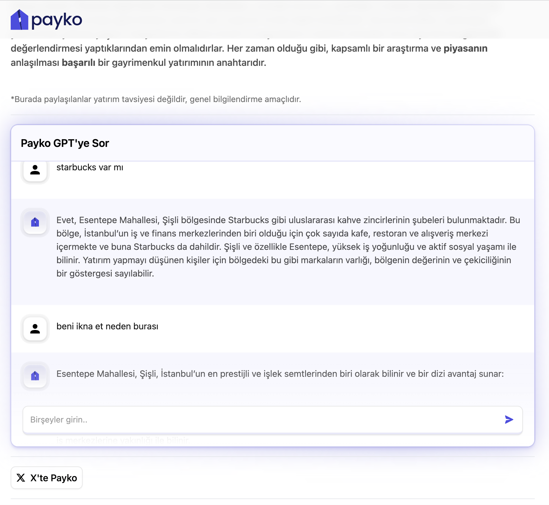The height and width of the screenshot is (505, 549).
Task: Select the 'beni ikna et neden burası' message
Action: [107, 326]
